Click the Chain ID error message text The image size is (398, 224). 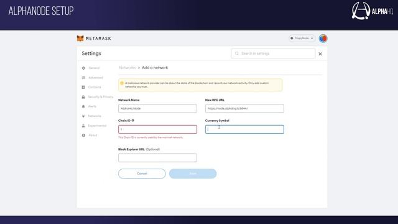tap(150, 138)
